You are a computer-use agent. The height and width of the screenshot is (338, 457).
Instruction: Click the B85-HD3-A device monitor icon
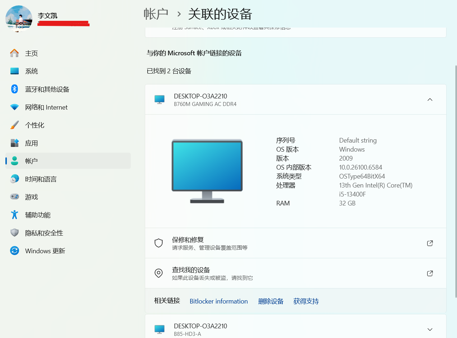(x=159, y=329)
